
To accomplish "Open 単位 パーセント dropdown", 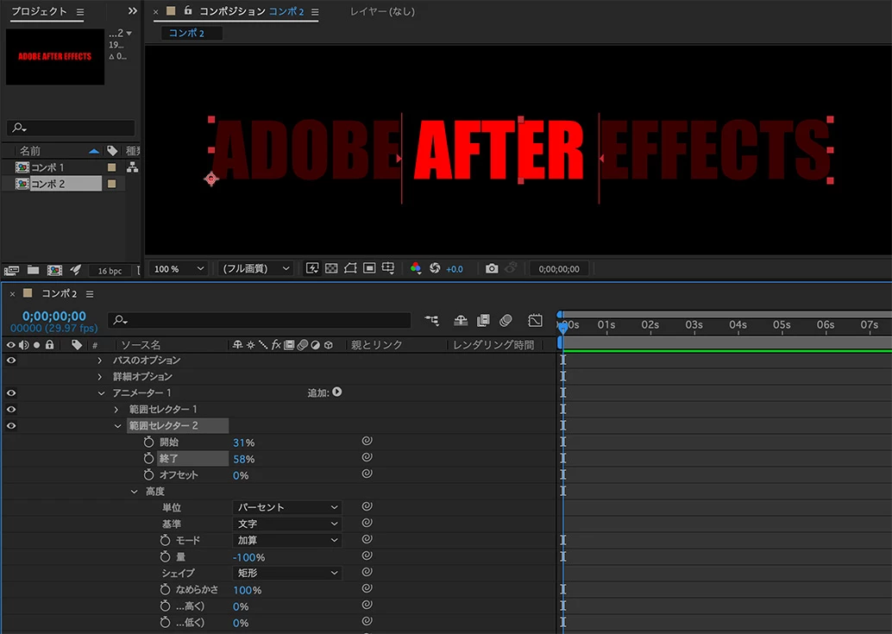I will click(286, 507).
